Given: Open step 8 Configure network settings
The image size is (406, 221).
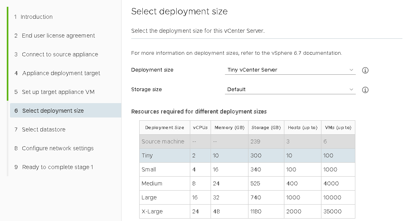Looking at the screenshot, I should coord(57,148).
